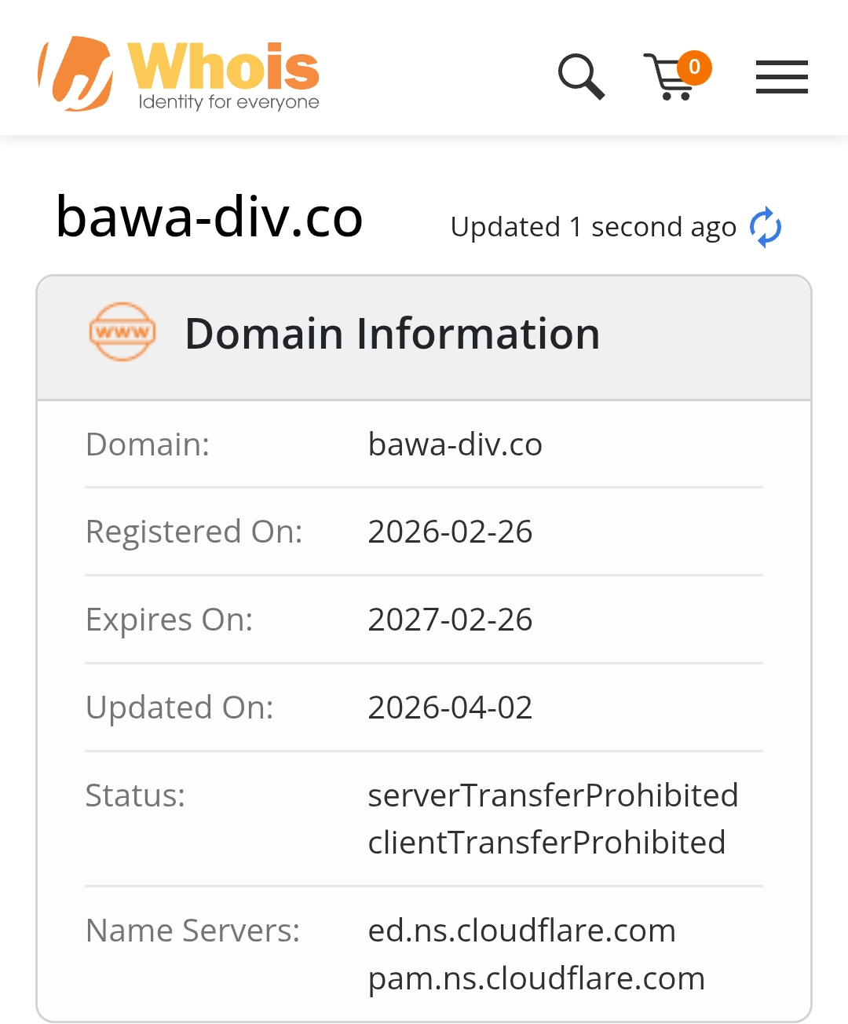Click the domain value bawa-div.co

[x=455, y=444]
